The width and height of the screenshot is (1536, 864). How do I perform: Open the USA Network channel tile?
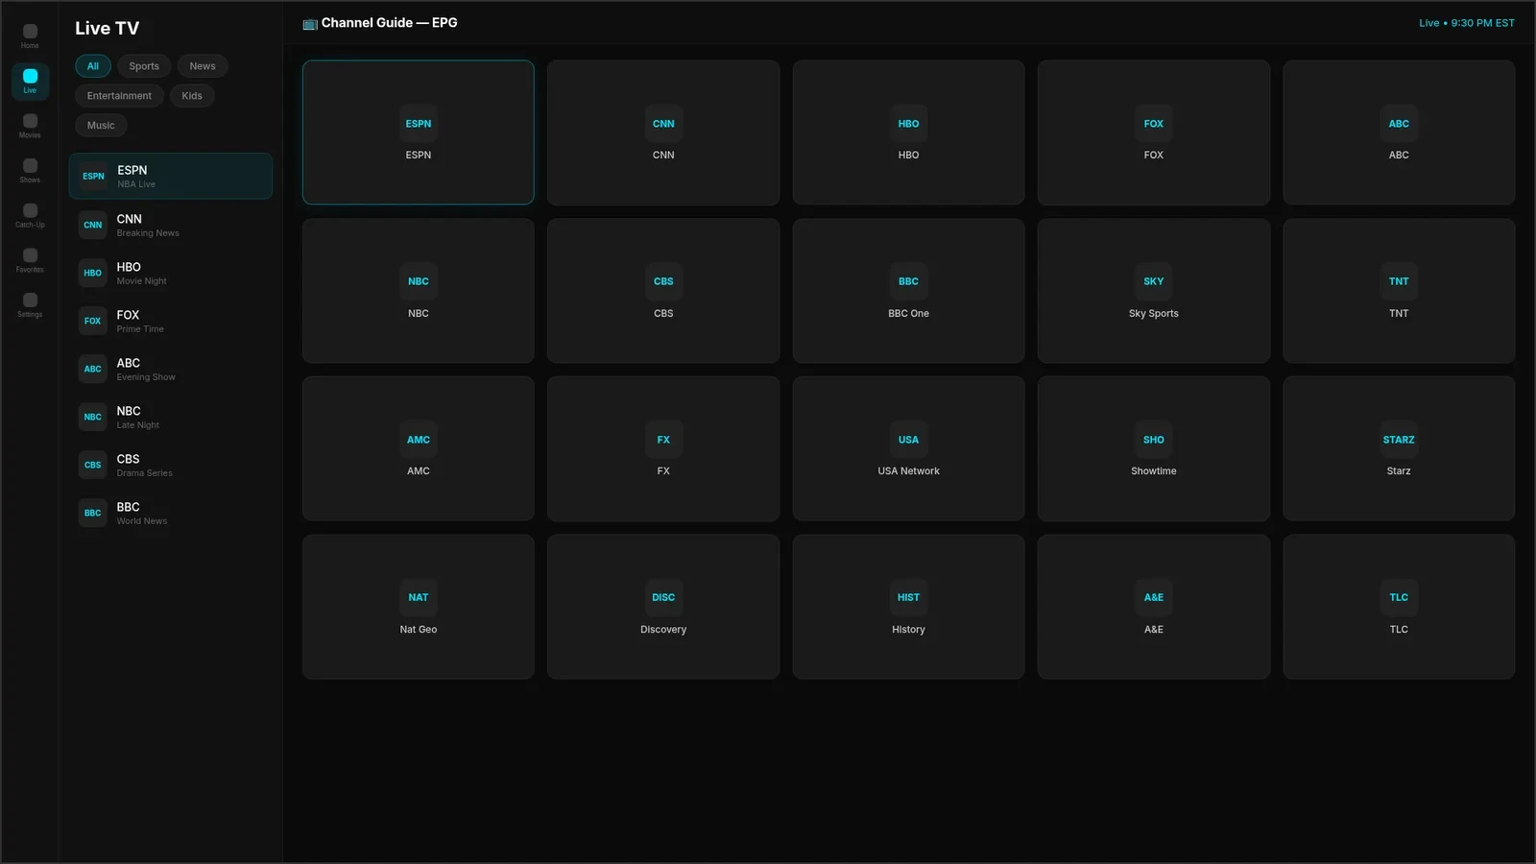pyautogui.click(x=908, y=448)
